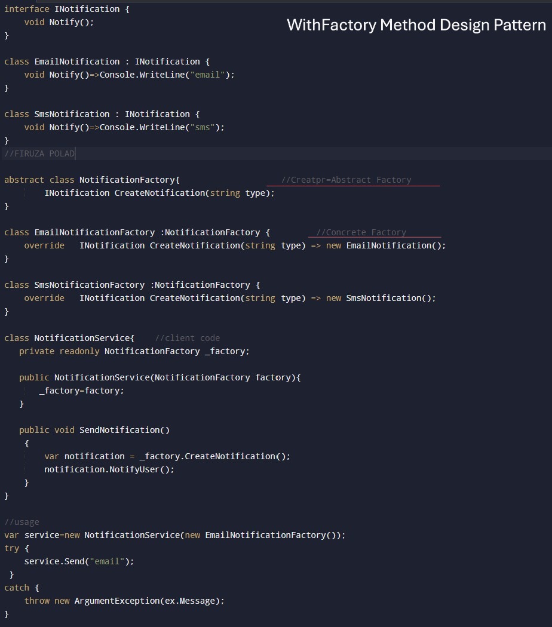552x627 pixels.
Task: Click the '//usage' comment
Action: (22, 522)
